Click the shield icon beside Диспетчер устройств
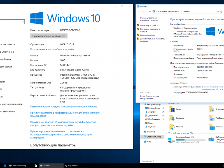The width and height of the screenshot is (224, 168). (x=138, y=25)
